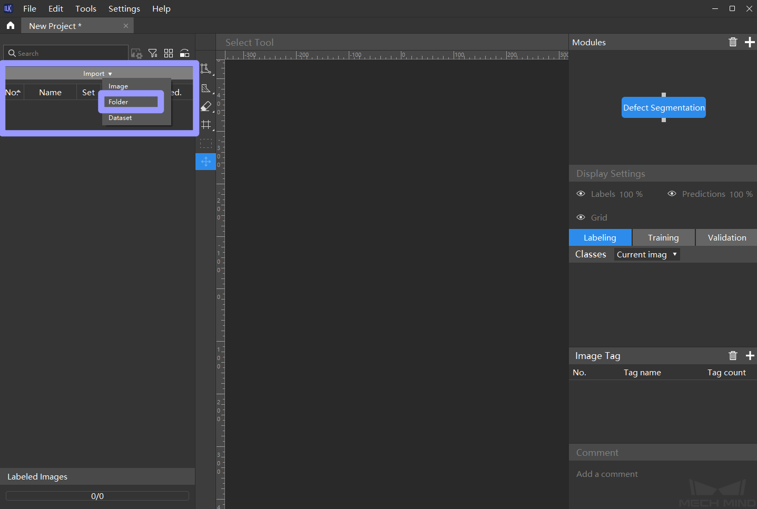Minimize the application window
This screenshot has height=509, width=757.
pyautogui.click(x=715, y=8)
